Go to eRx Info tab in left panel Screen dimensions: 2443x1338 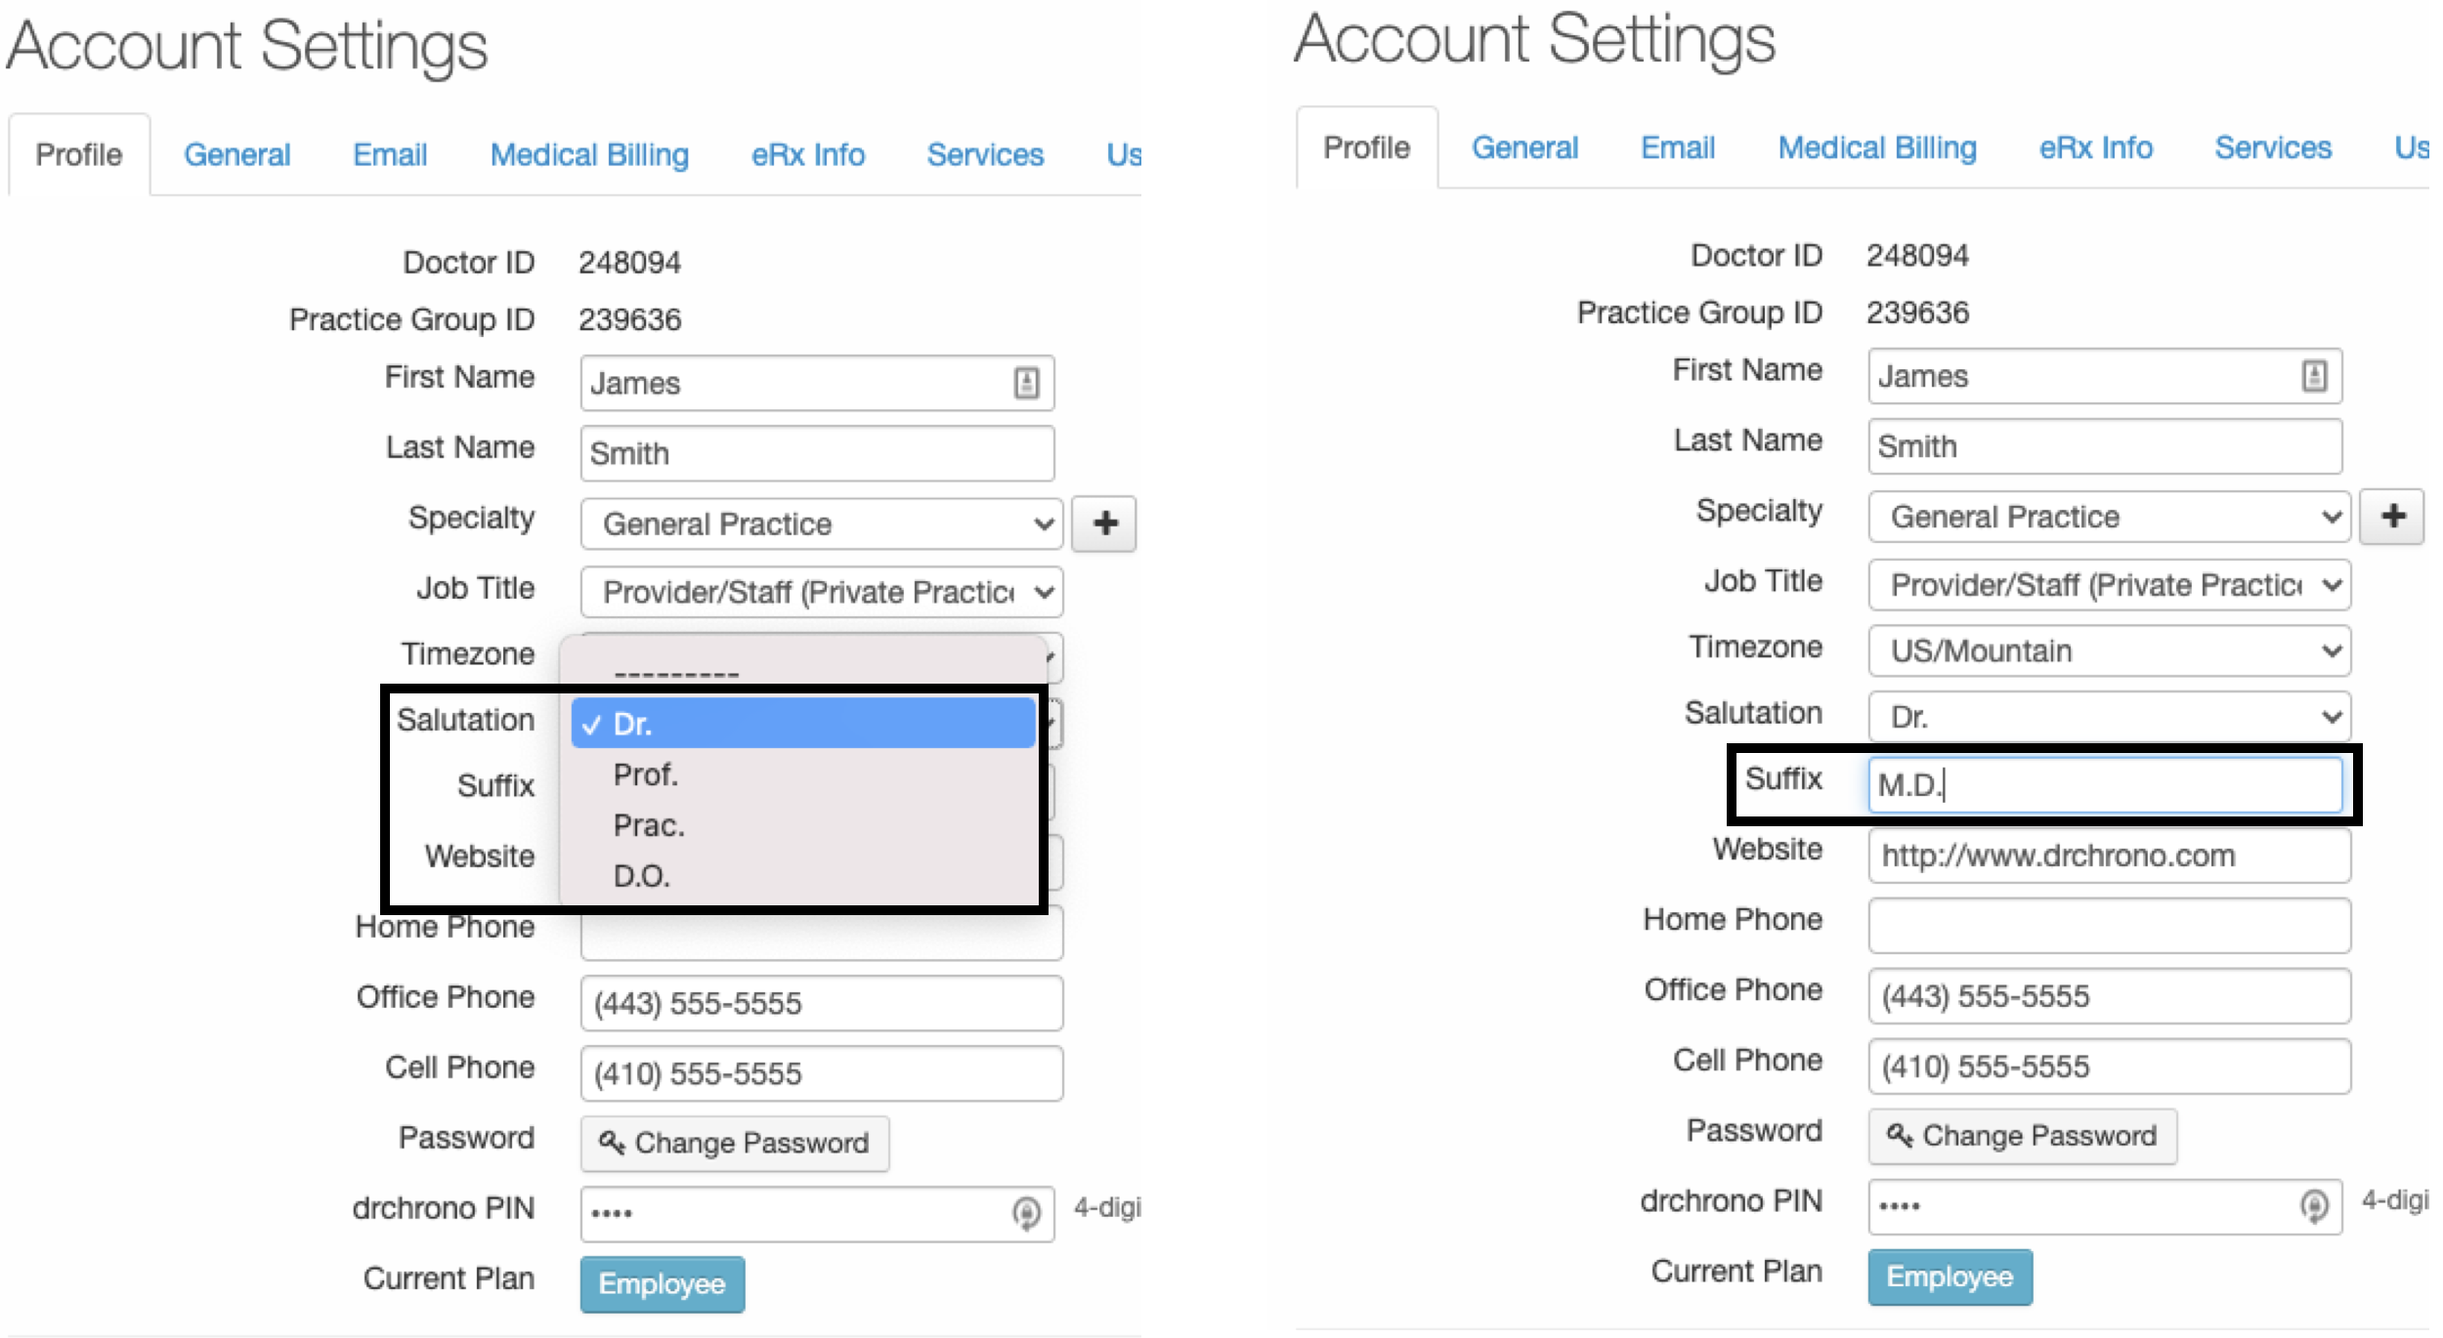click(x=808, y=154)
